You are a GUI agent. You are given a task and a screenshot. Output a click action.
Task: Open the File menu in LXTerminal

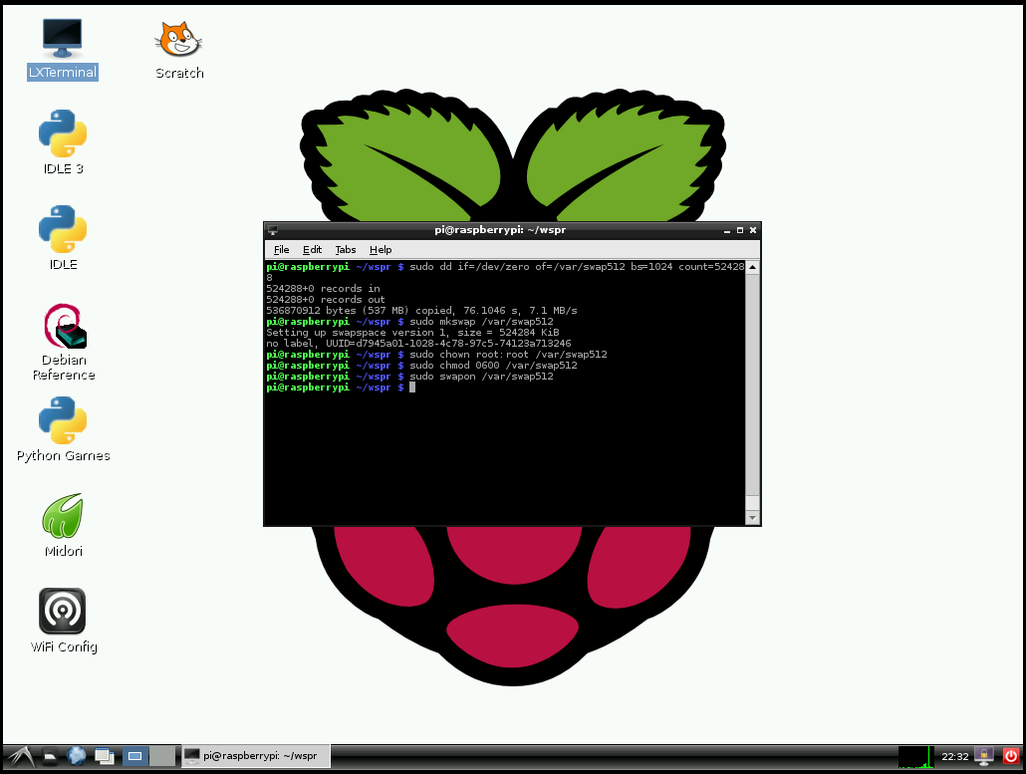coord(281,249)
